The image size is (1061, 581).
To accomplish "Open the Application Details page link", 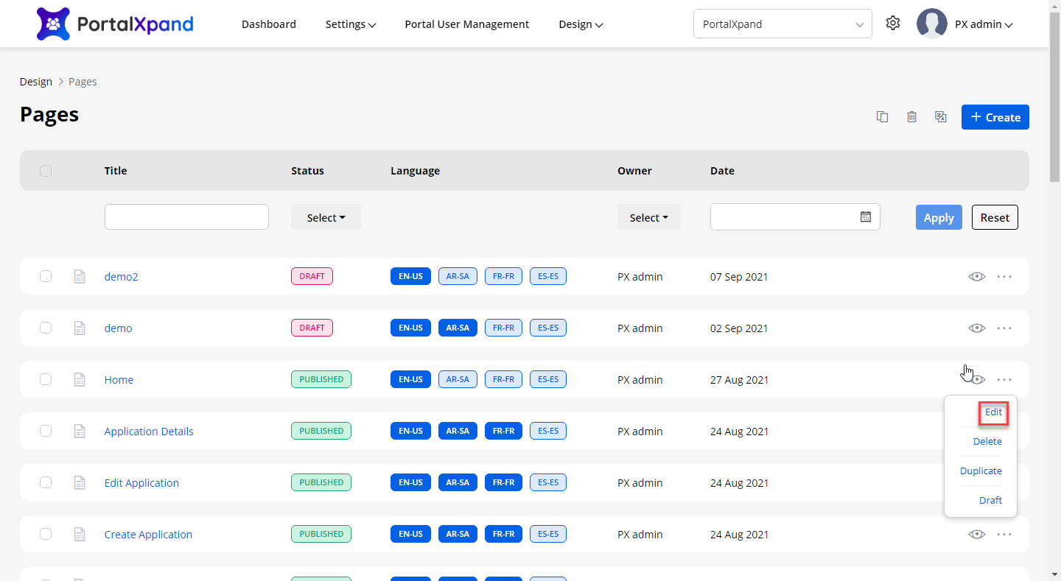I will [149, 432].
